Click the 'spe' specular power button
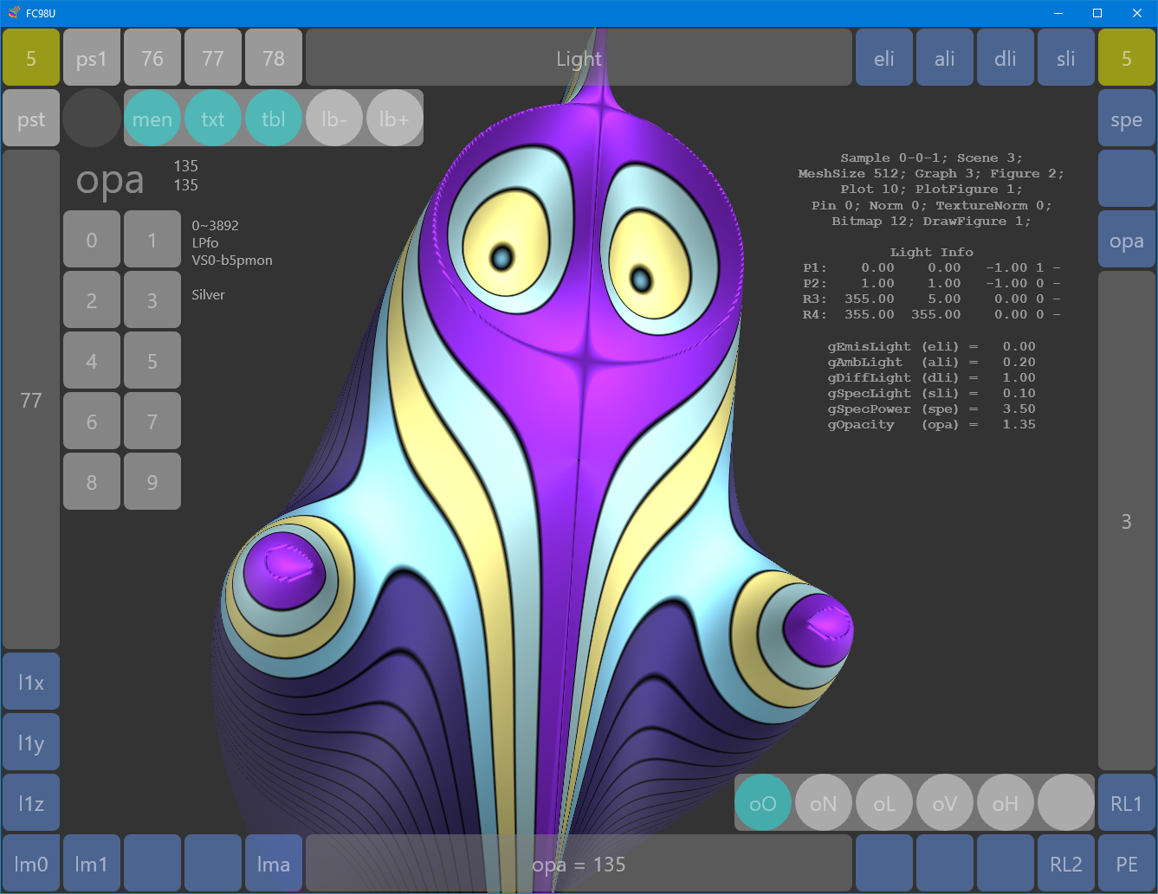1158x894 pixels. coord(1126,119)
